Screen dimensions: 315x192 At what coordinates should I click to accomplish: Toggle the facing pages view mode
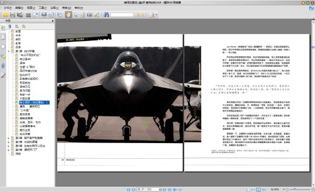click(258, 189)
